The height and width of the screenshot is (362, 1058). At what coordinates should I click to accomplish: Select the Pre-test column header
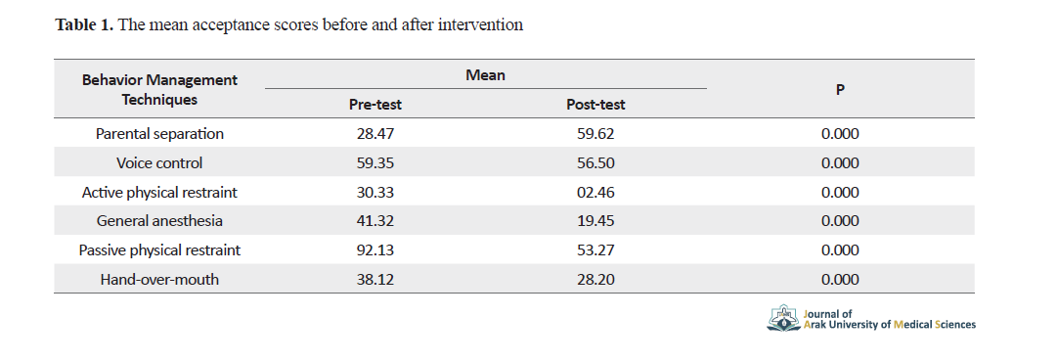click(375, 105)
